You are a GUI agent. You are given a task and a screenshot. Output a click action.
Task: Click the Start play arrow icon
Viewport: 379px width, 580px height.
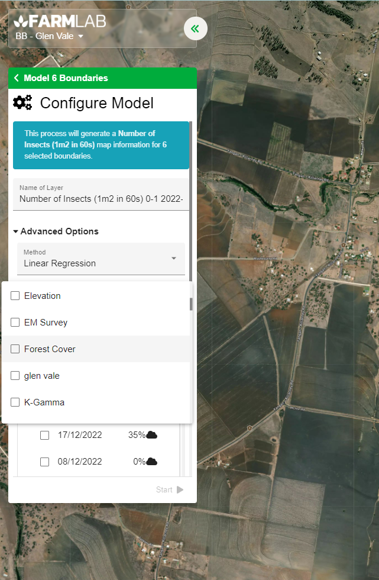pos(180,489)
